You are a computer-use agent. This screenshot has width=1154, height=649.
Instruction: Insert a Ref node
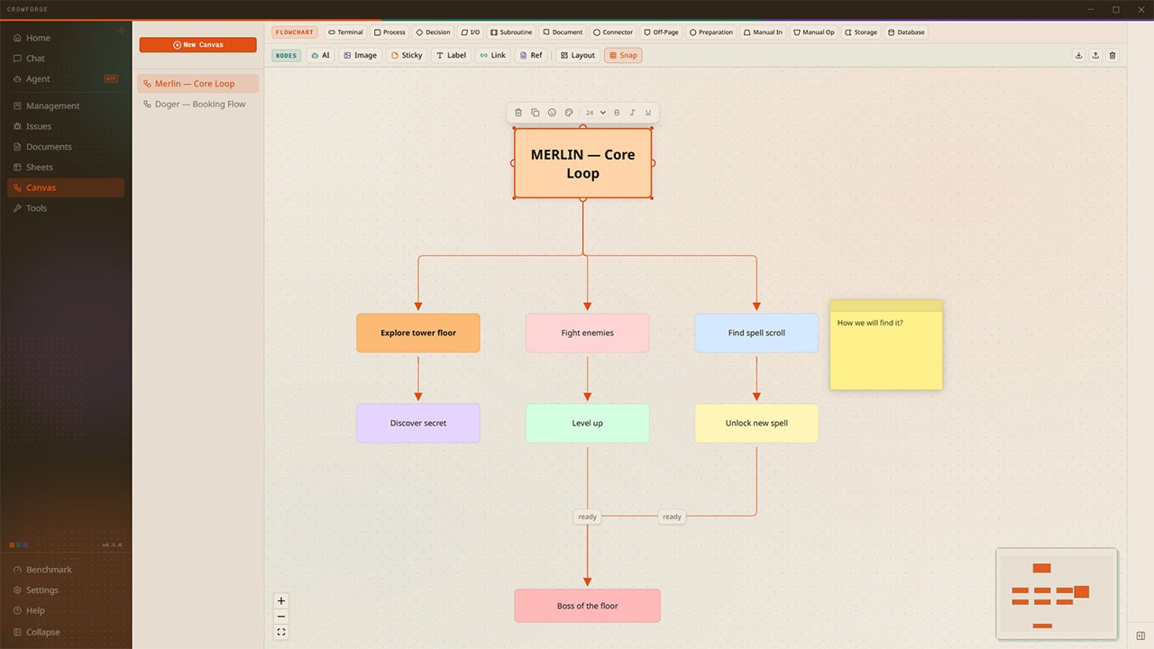(x=531, y=55)
